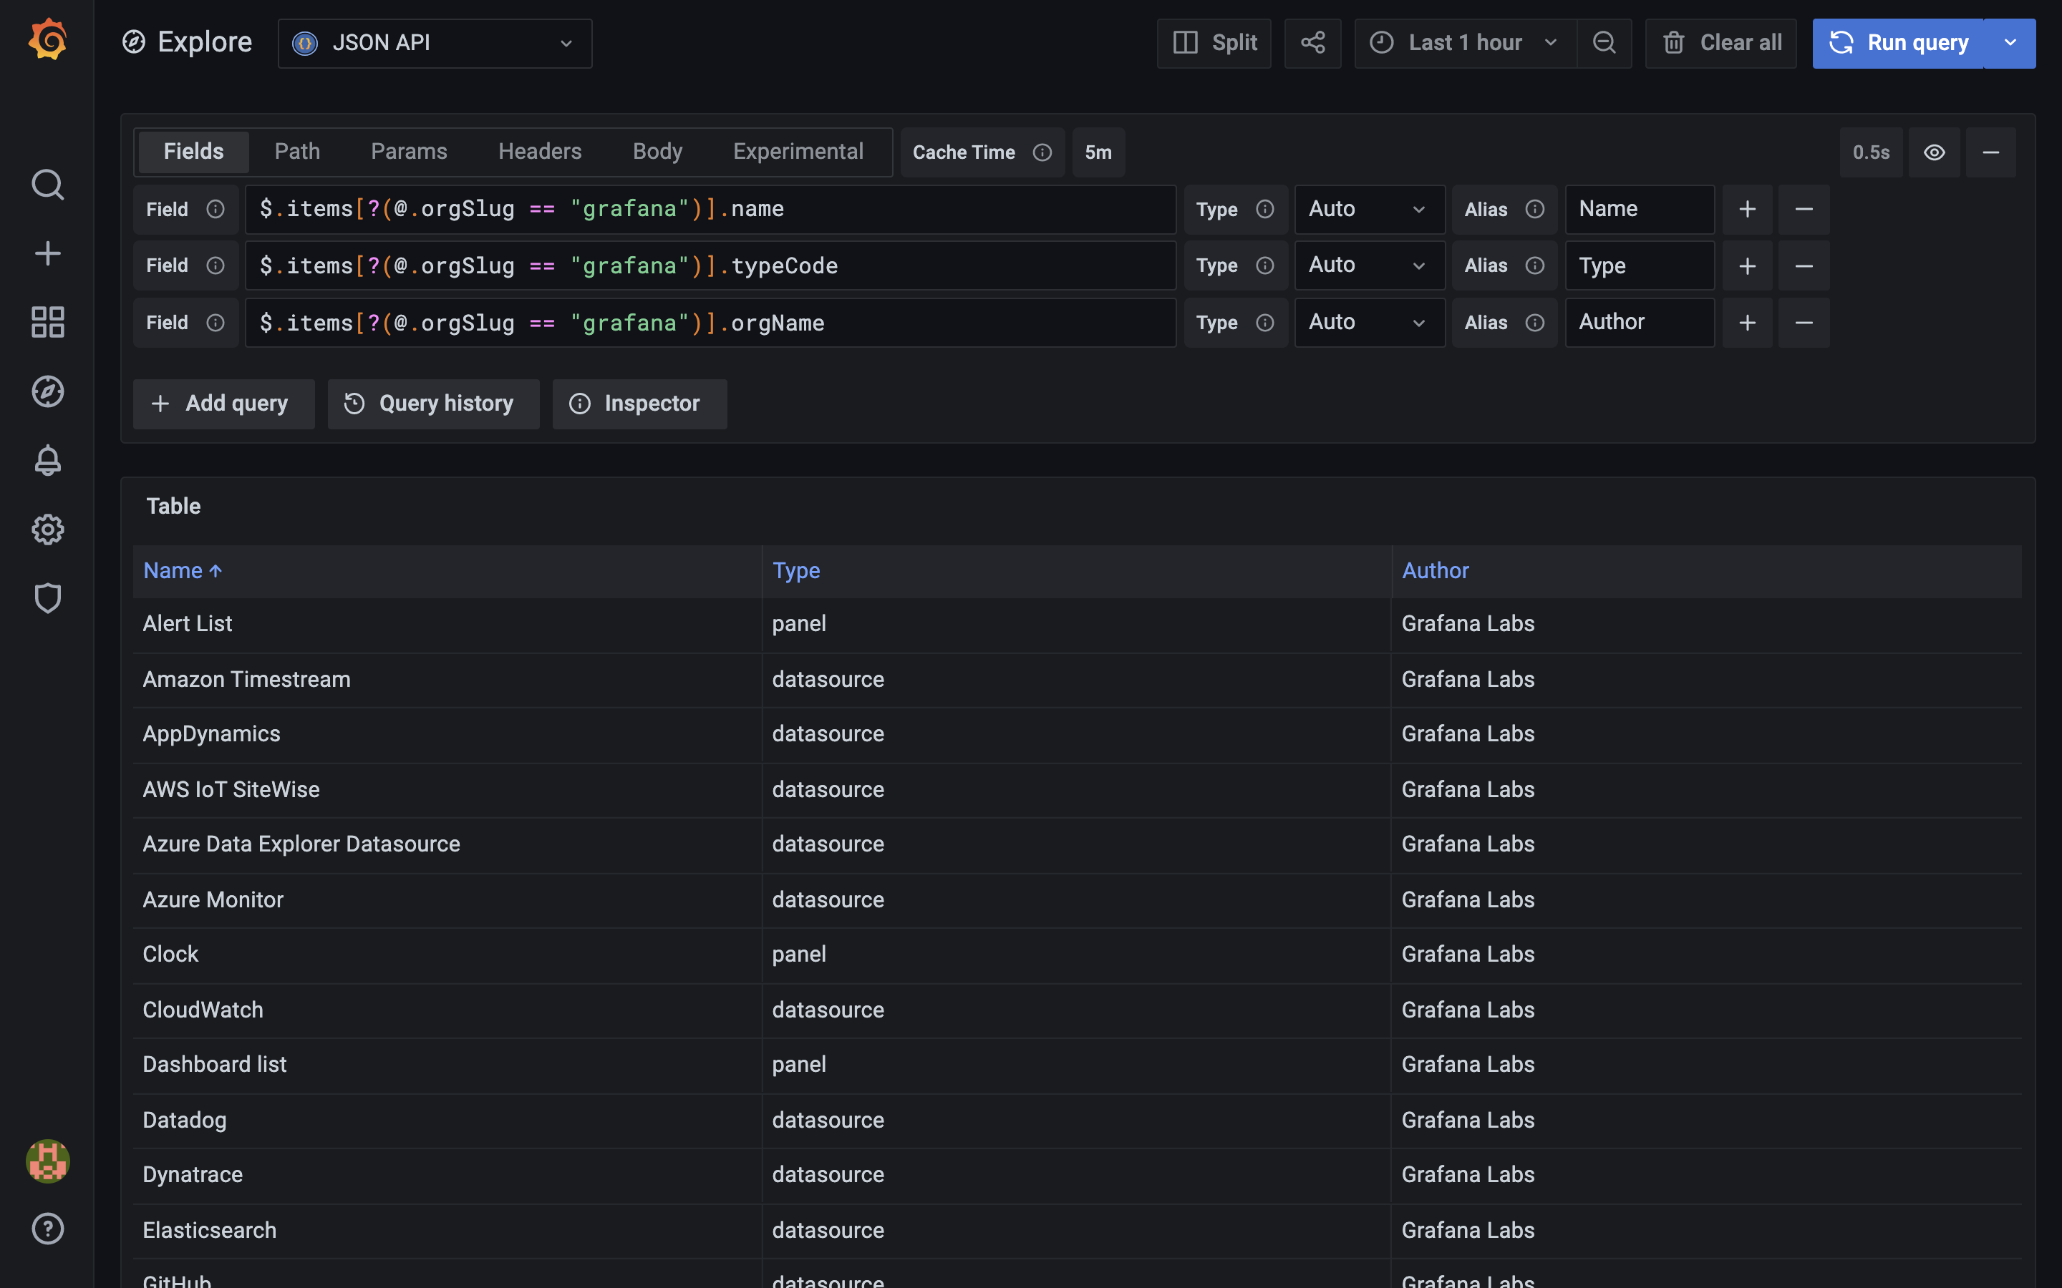Open the JSON API data source dropdown
Image resolution: width=2062 pixels, height=1288 pixels.
pos(435,43)
